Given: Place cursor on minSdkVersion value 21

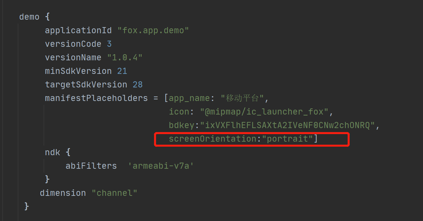Looking at the screenshot, I should pos(122,71).
